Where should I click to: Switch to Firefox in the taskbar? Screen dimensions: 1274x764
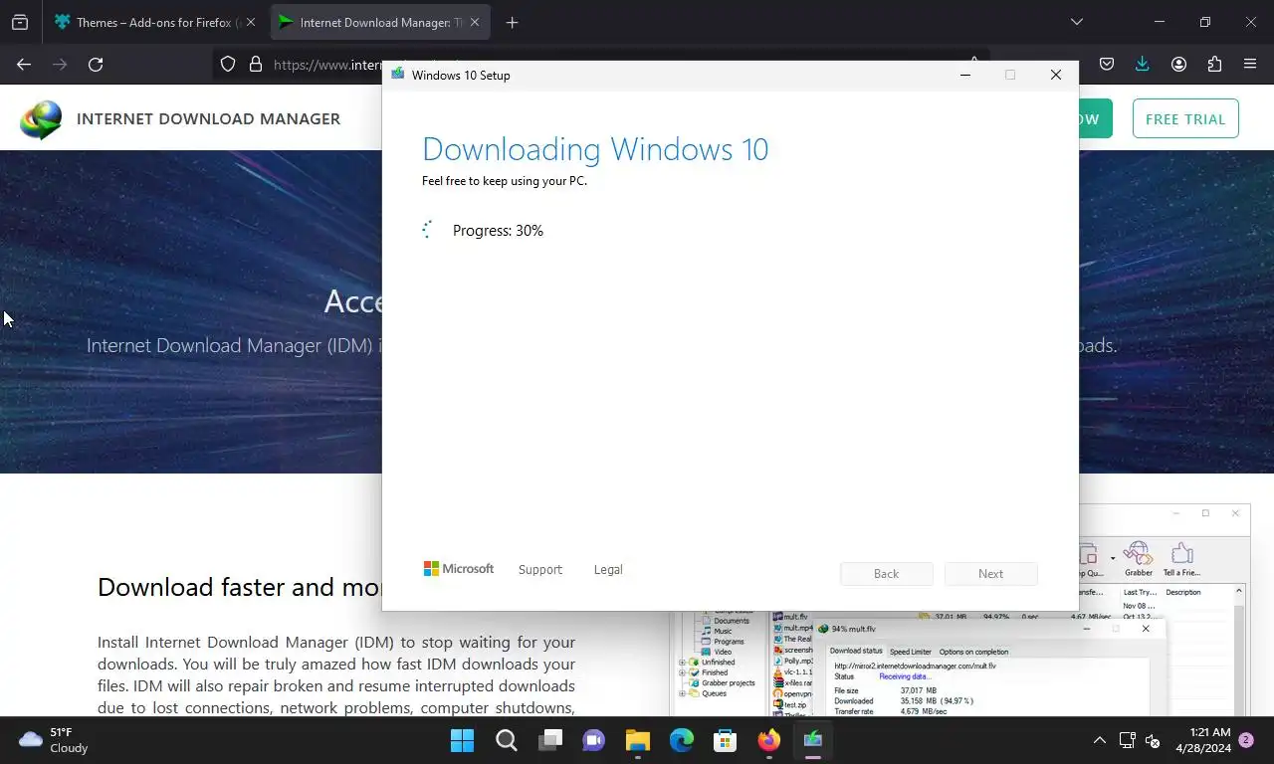769,740
